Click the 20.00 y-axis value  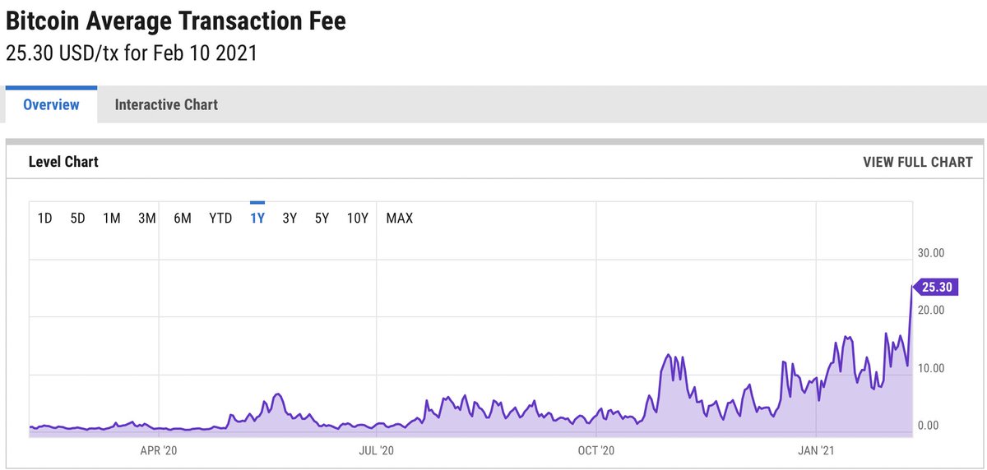[930, 310]
